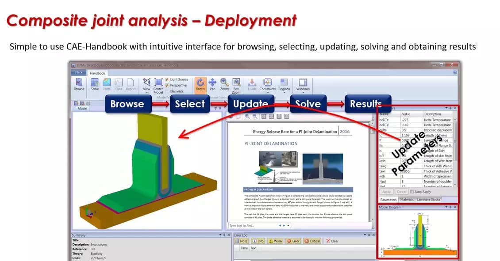Activate the Box Zoom tool

coord(236,83)
